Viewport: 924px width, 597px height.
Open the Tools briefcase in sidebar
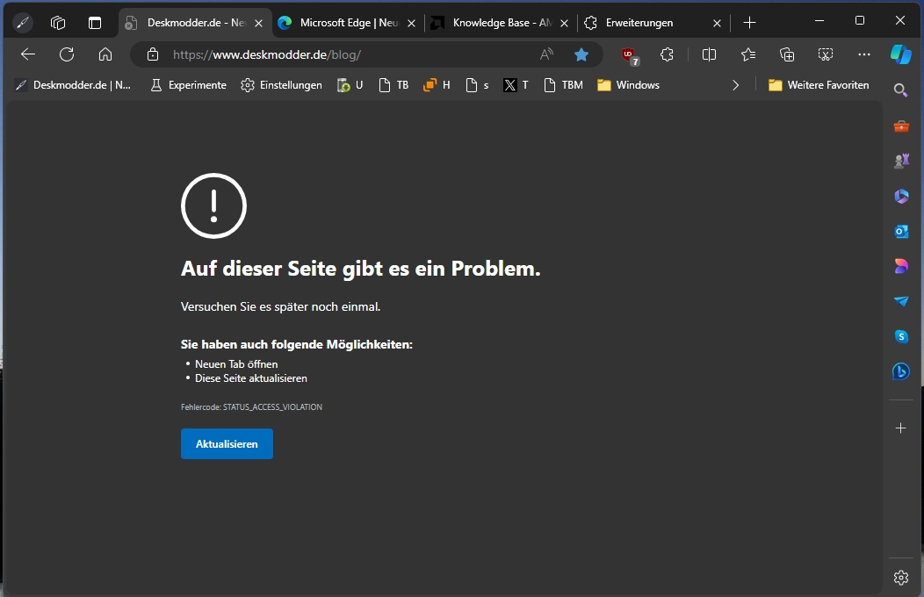tap(900, 126)
